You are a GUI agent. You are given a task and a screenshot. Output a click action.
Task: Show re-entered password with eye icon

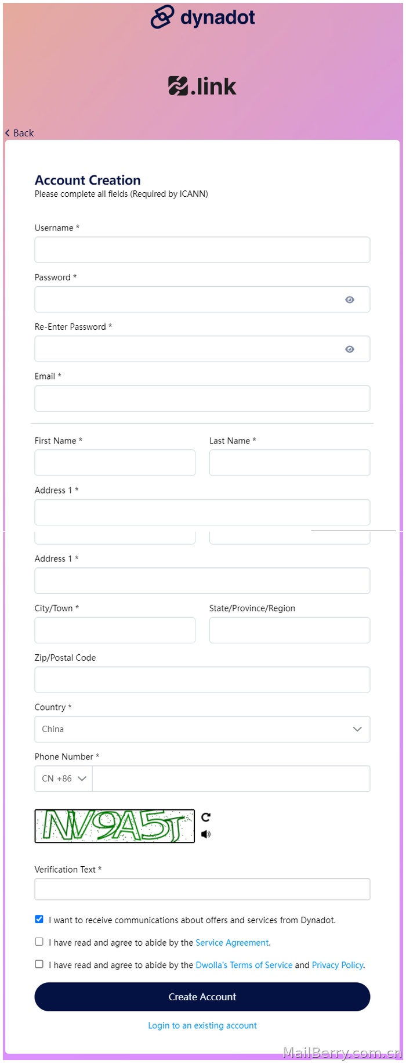[x=350, y=349]
